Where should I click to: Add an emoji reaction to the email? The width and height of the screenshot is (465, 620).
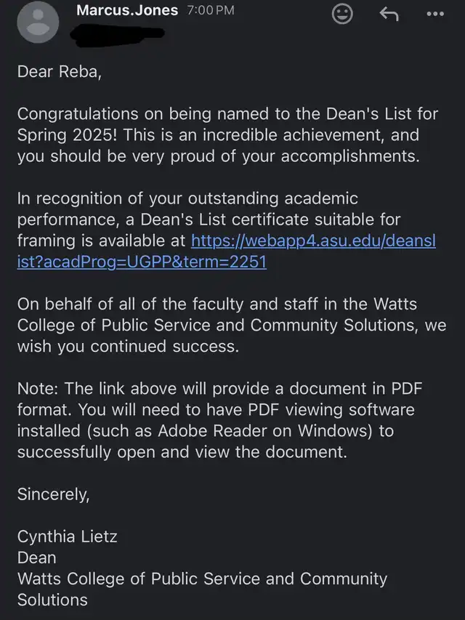click(342, 14)
